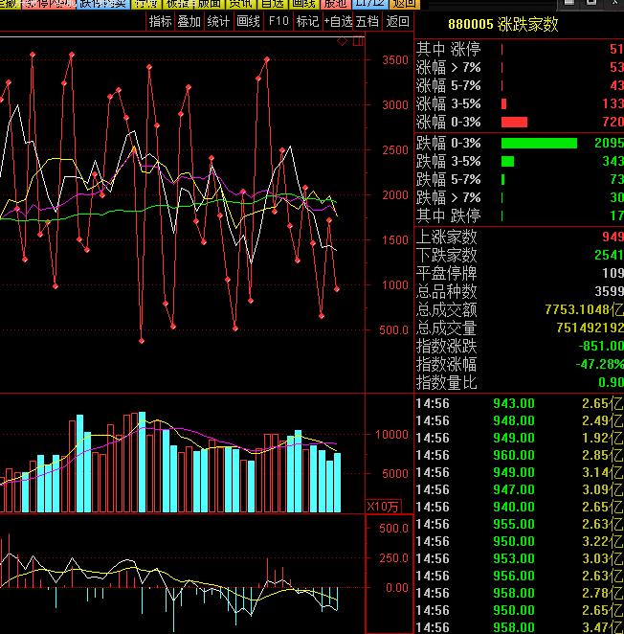
Task: Add to watchlist with +自选
Action: (x=338, y=21)
